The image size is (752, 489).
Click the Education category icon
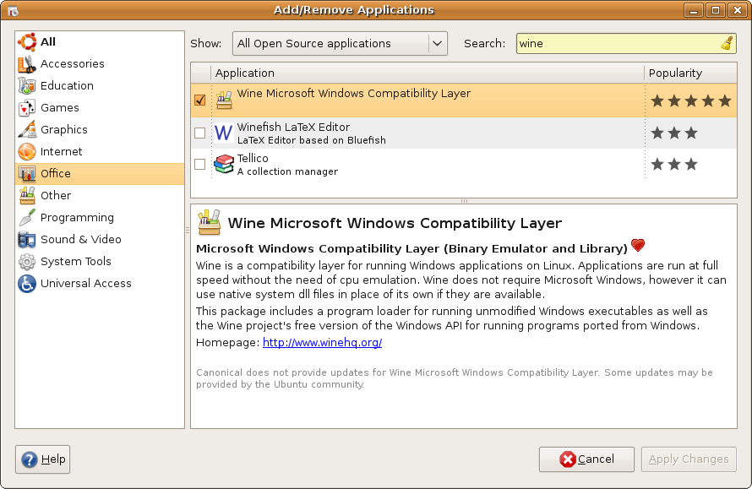coord(27,86)
